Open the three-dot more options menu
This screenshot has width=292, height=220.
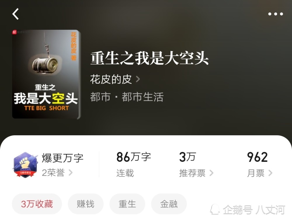click(275, 14)
